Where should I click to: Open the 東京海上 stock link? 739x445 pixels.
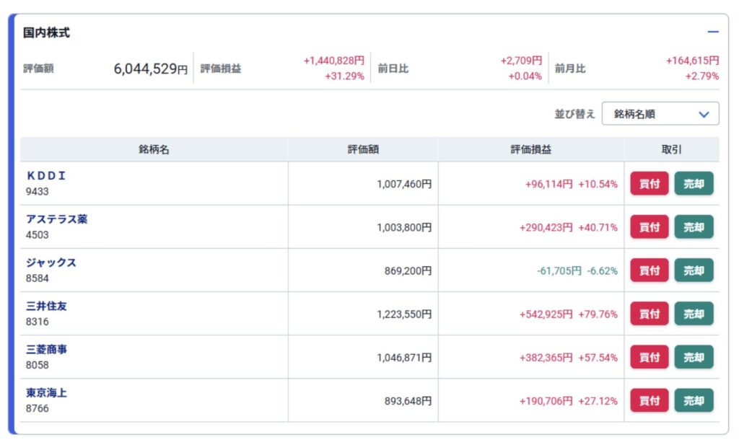pyautogui.click(x=46, y=392)
